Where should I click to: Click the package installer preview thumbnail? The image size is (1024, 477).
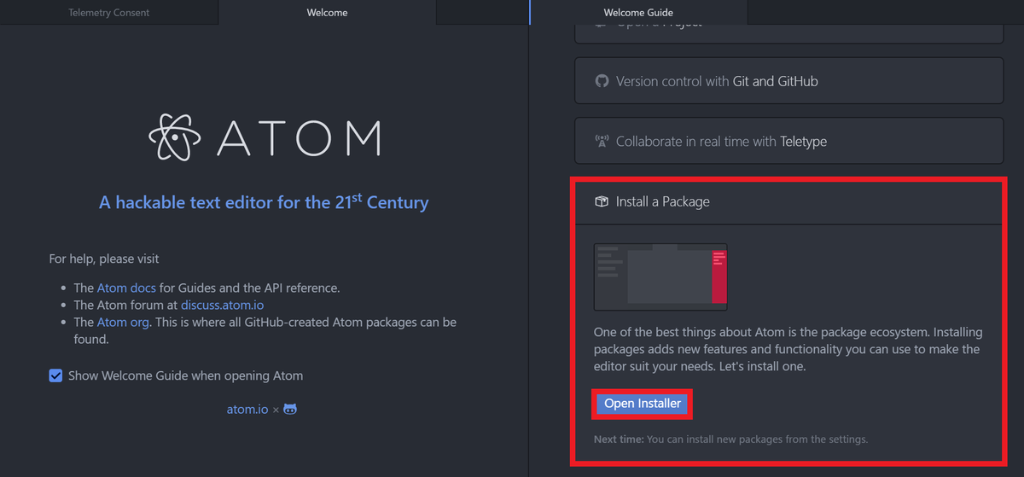click(x=660, y=276)
